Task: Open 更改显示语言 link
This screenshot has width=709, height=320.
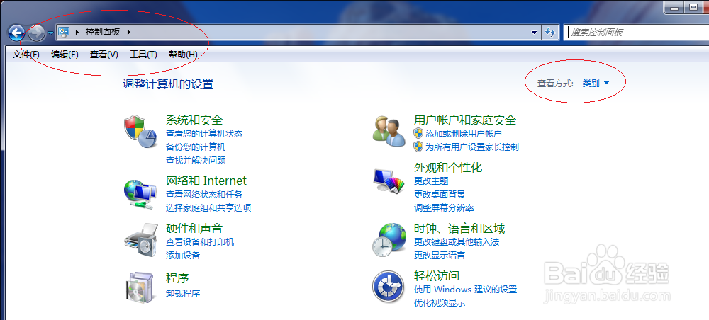Action: [440, 256]
